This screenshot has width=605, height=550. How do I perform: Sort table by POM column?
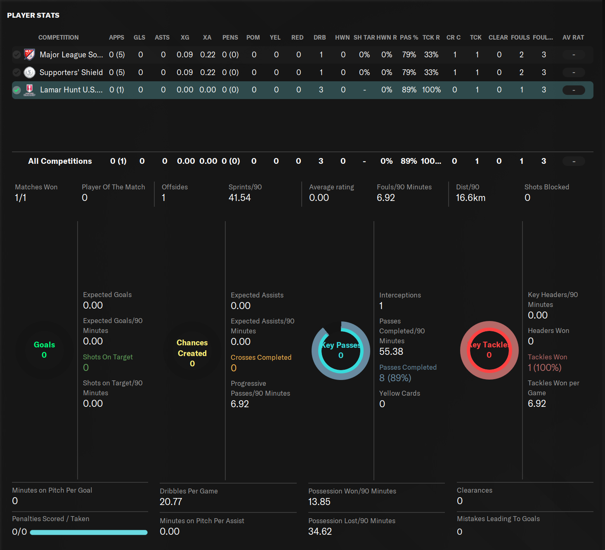point(253,38)
